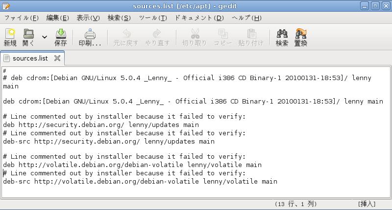This screenshot has height=210, width=392.
Task: Open the ファイル(F) menu
Action: (x=22, y=18)
